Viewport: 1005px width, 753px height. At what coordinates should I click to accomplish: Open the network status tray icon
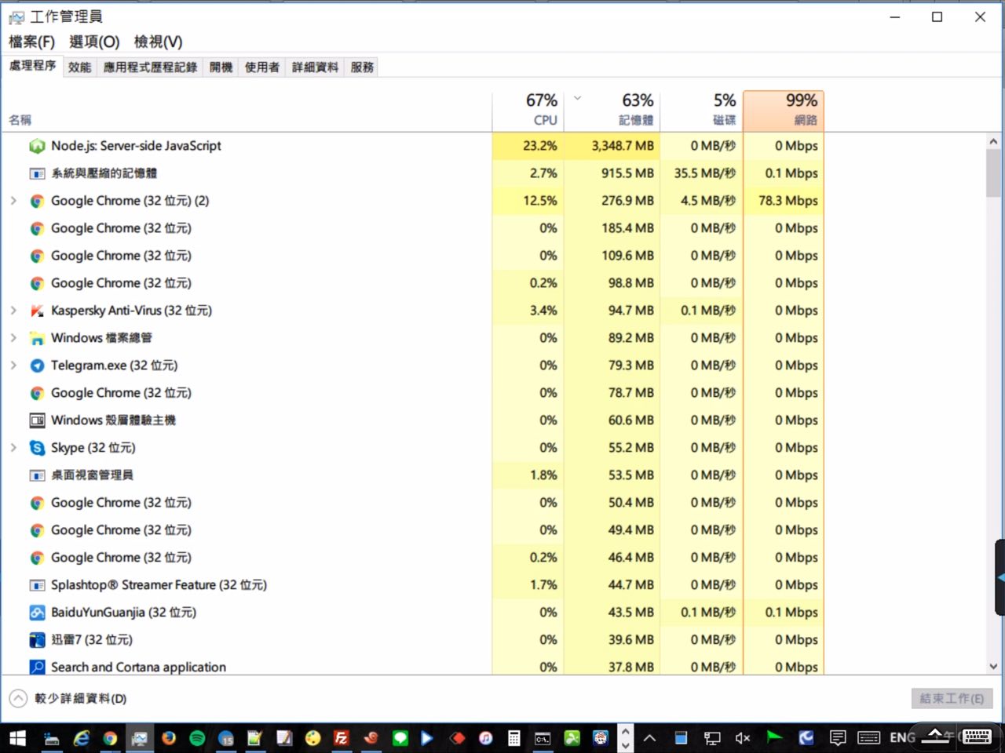coord(712,738)
